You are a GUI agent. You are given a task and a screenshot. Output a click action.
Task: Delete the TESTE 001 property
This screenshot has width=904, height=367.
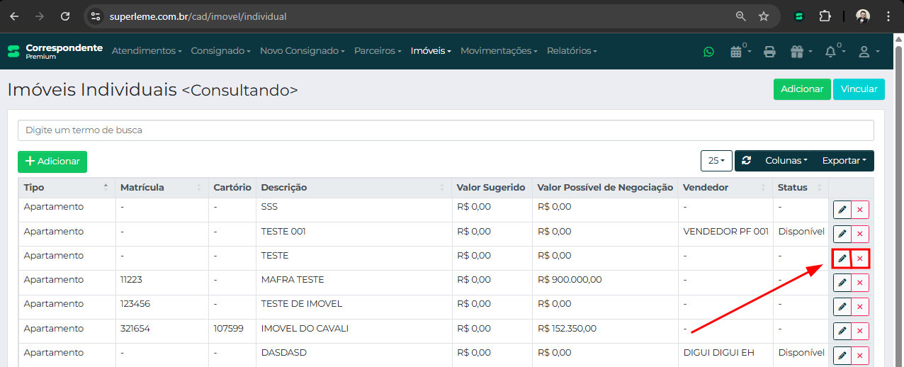[860, 234]
